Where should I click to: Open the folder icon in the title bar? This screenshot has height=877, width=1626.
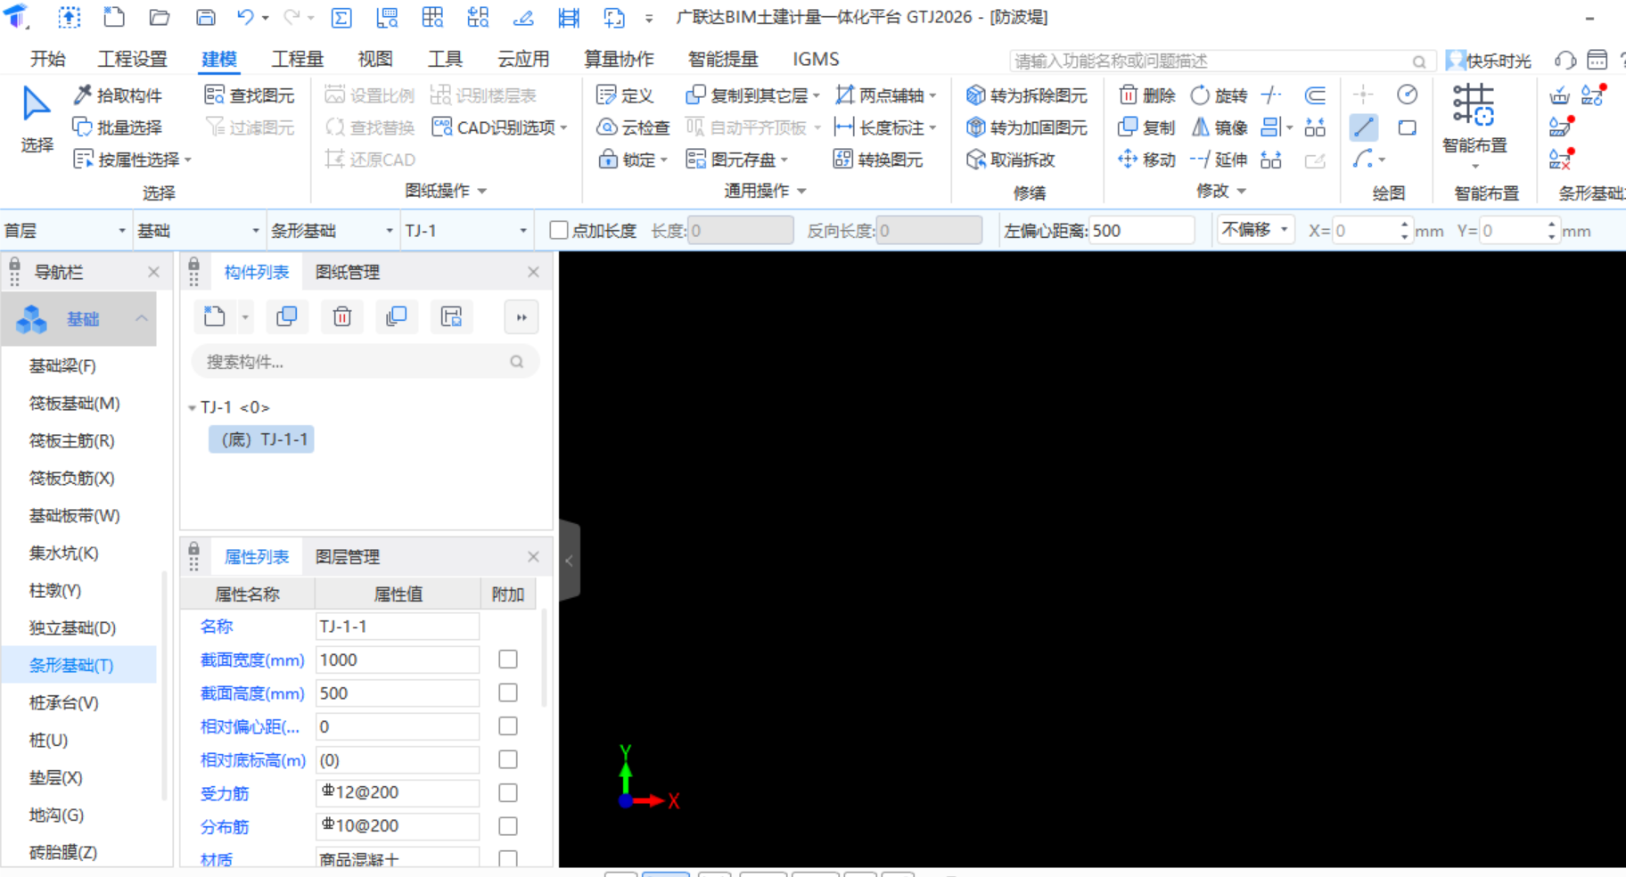(160, 17)
